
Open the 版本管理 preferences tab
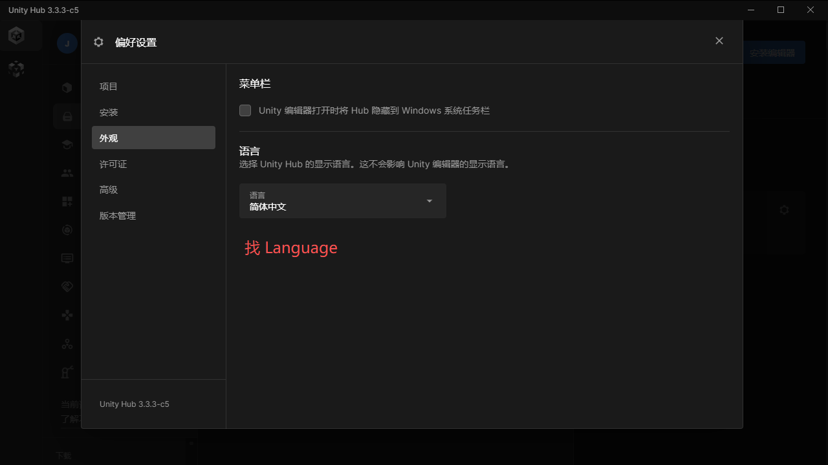(x=153, y=216)
